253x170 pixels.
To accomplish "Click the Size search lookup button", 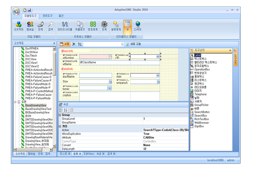I will (110, 82).
